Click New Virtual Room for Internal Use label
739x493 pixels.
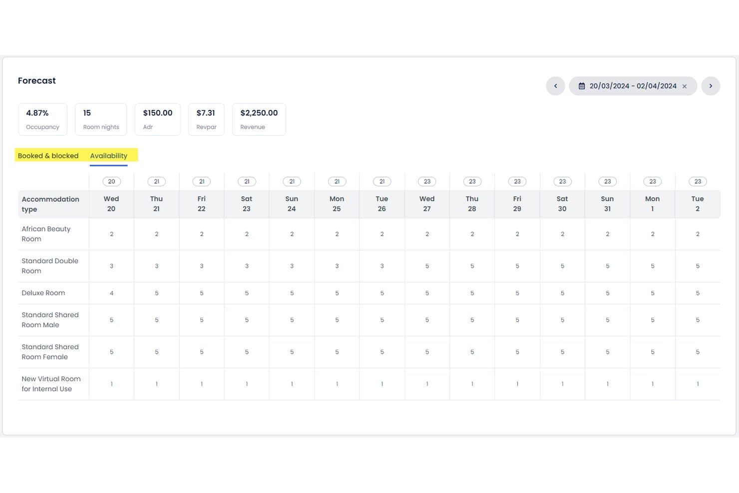[x=51, y=384]
